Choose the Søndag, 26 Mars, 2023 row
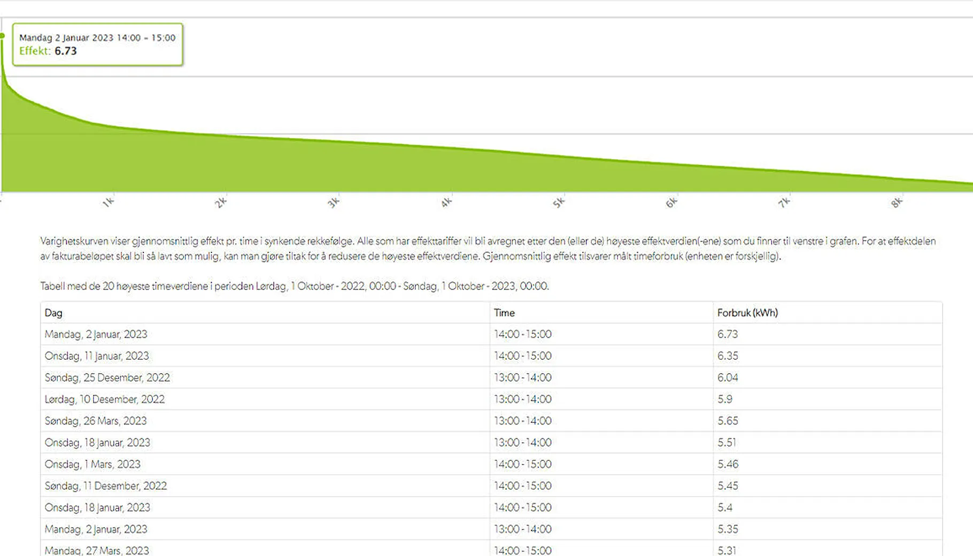 96,421
